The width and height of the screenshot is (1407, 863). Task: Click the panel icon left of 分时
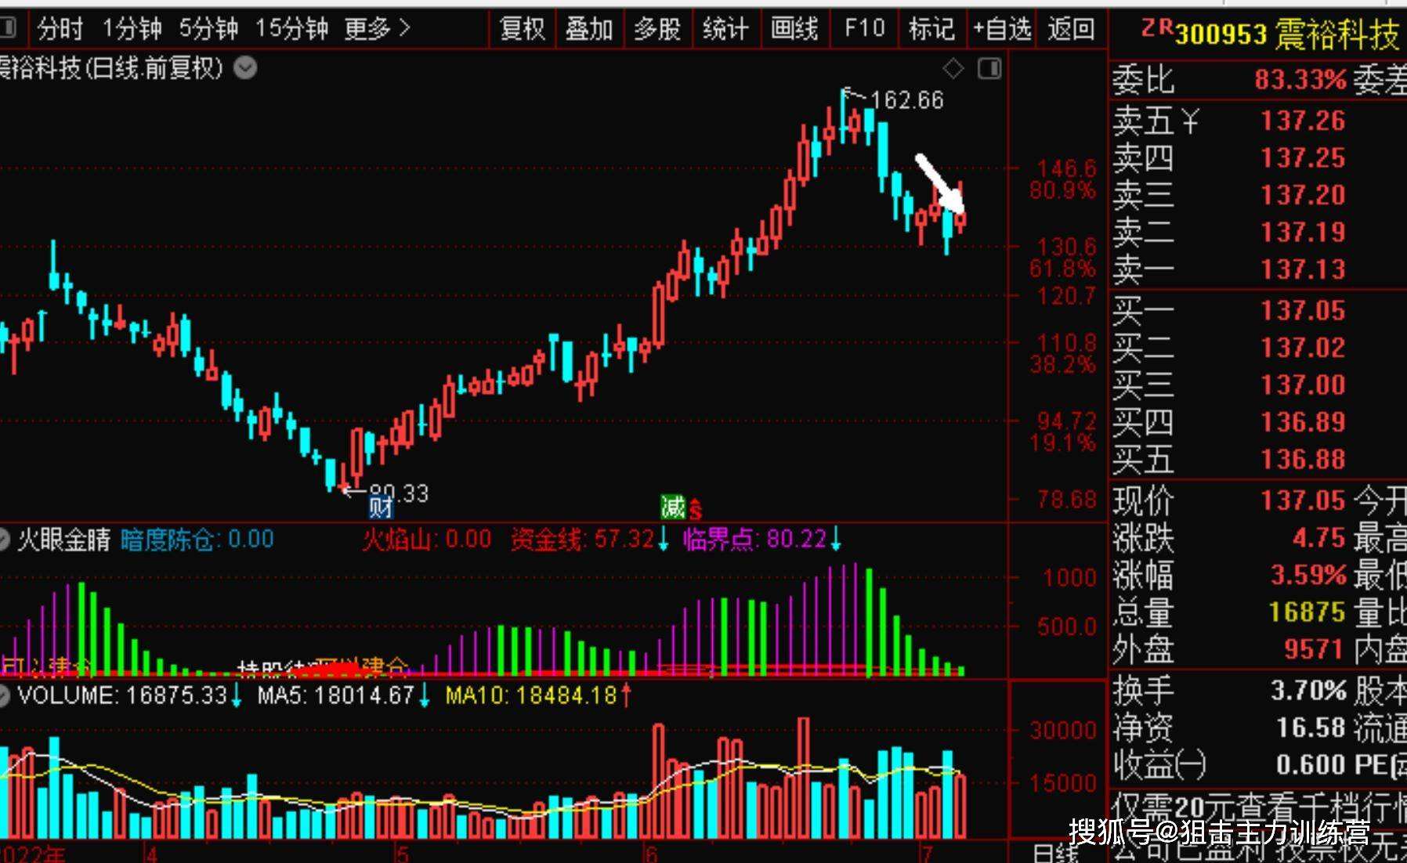click(x=8, y=29)
